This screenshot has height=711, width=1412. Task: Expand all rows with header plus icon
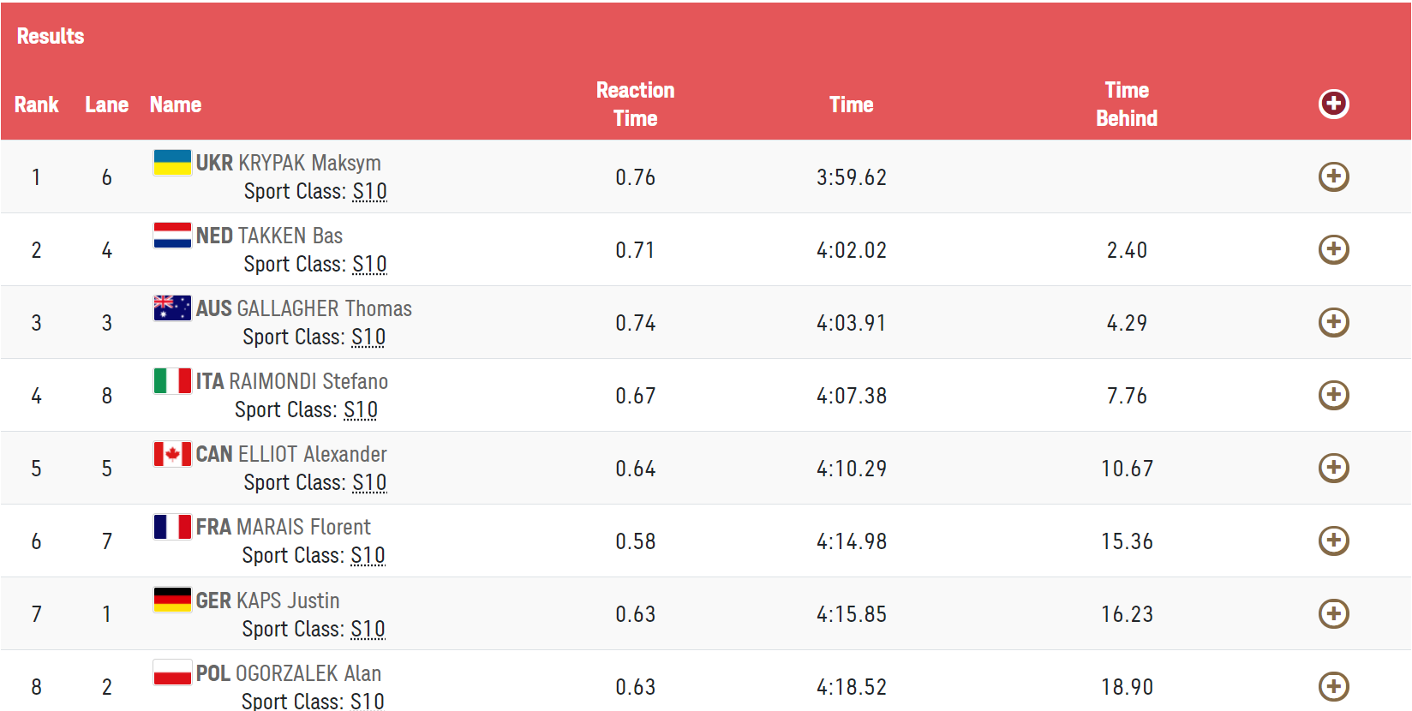click(1333, 104)
